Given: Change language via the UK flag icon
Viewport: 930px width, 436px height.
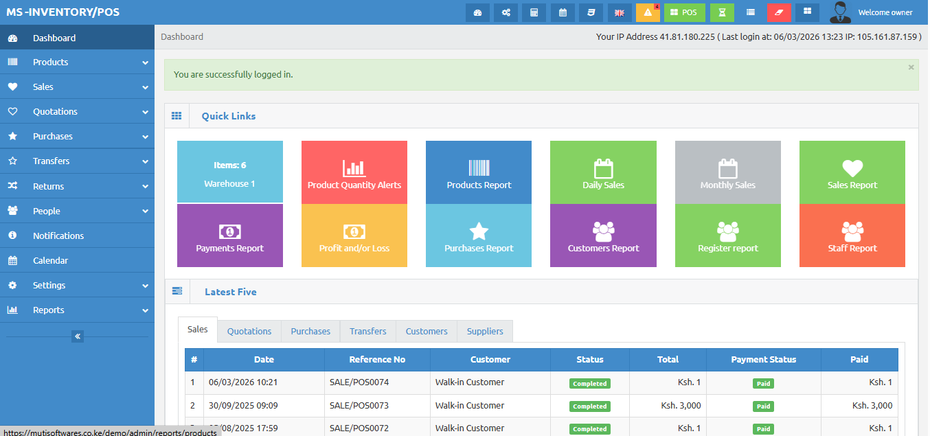Looking at the screenshot, I should (x=620, y=12).
